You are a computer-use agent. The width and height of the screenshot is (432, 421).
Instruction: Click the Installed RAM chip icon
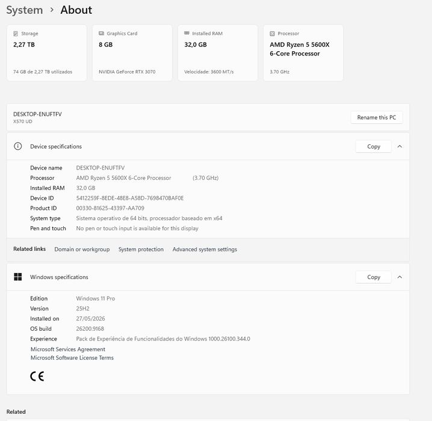187,33
